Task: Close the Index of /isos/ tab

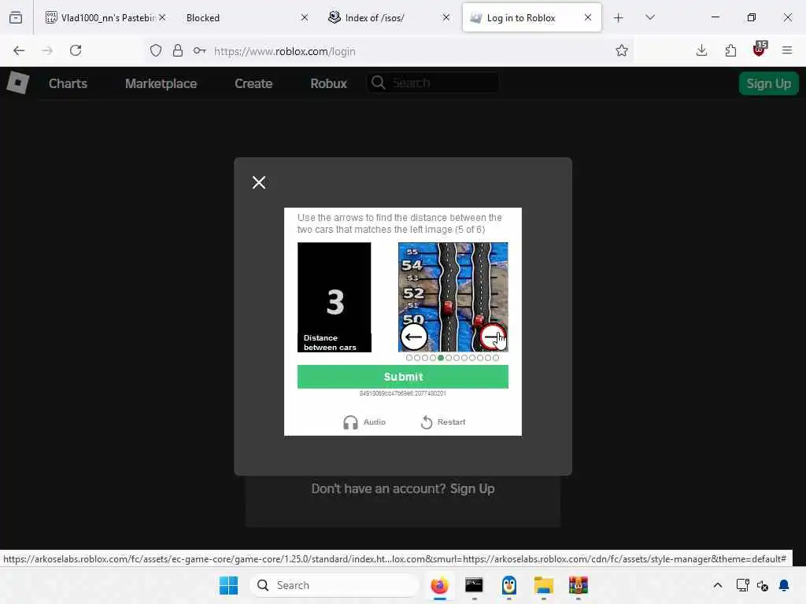Action: [446, 17]
